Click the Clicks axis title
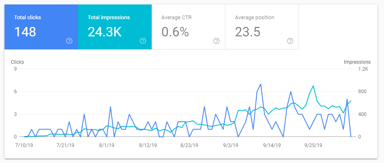Image resolution: width=384 pixels, height=163 pixels. click(18, 62)
